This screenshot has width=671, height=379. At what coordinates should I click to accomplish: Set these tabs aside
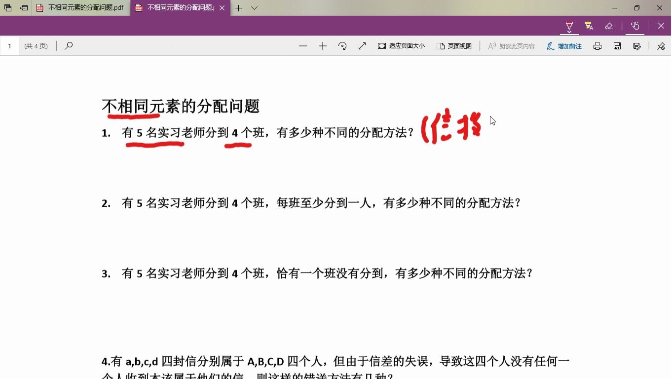tap(24, 8)
